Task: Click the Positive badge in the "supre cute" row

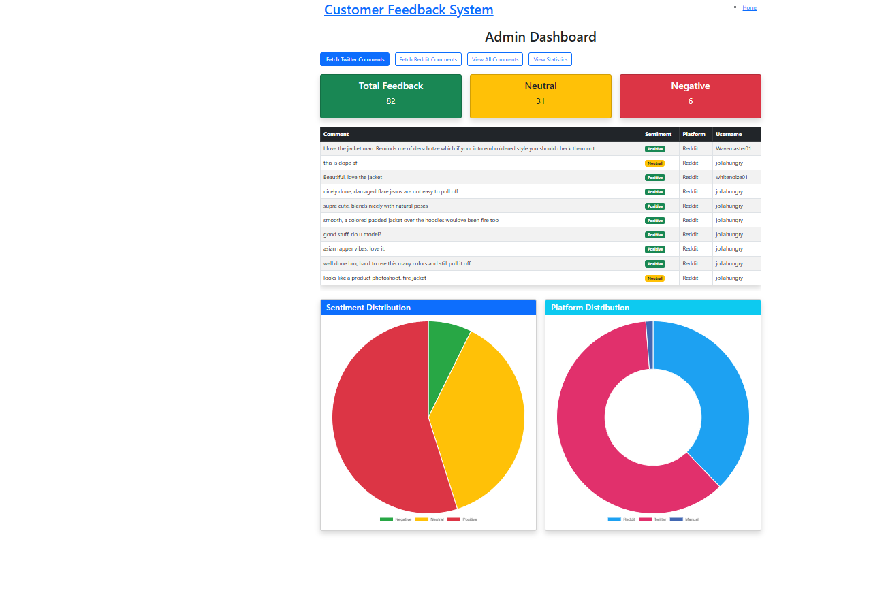Action: pyautogui.click(x=655, y=206)
